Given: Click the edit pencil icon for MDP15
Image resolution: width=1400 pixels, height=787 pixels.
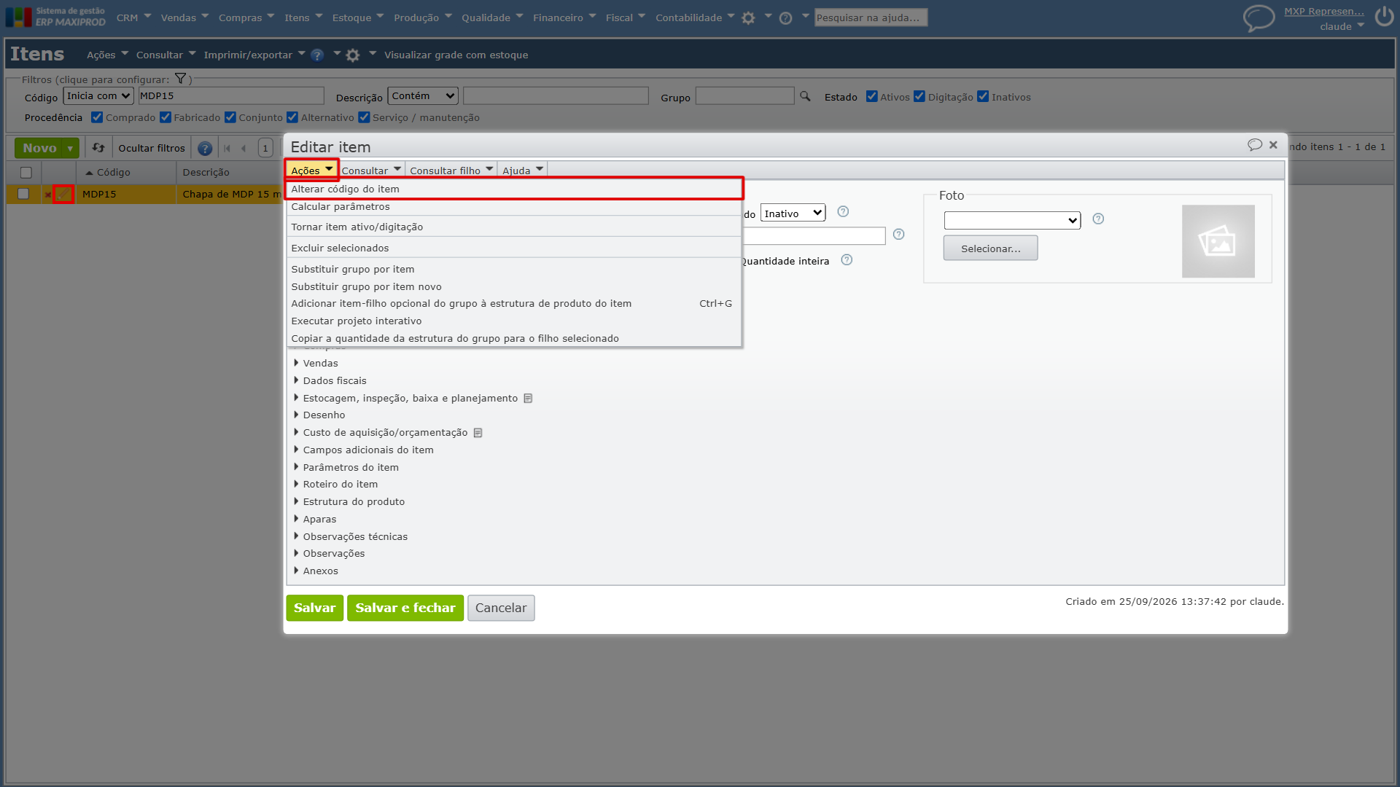Looking at the screenshot, I should coord(63,194).
